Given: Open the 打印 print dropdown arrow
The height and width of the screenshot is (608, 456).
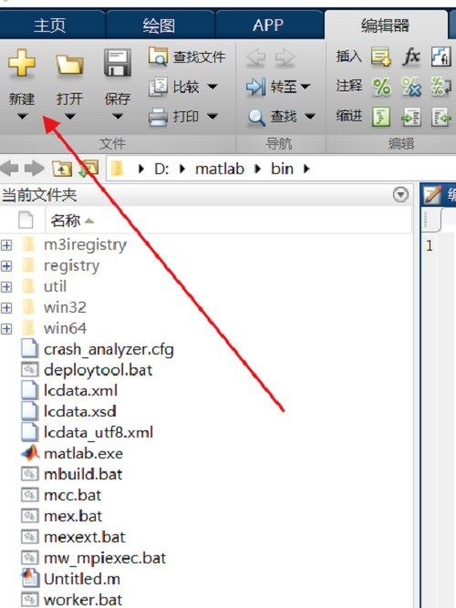Looking at the screenshot, I should [x=212, y=116].
